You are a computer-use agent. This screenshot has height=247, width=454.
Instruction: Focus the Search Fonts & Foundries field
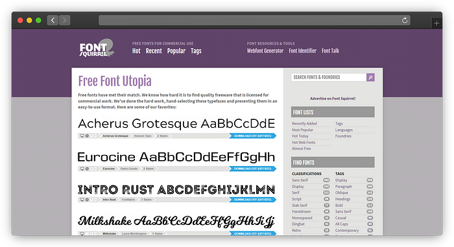329,77
